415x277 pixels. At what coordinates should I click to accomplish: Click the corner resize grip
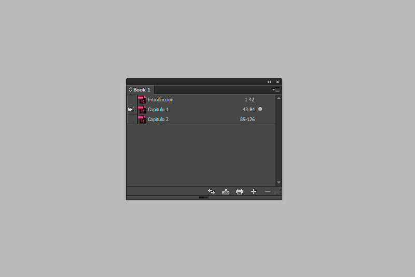click(x=279, y=192)
